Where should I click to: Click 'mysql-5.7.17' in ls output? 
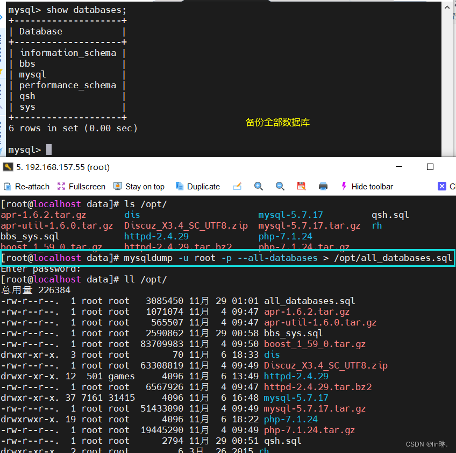(x=290, y=215)
